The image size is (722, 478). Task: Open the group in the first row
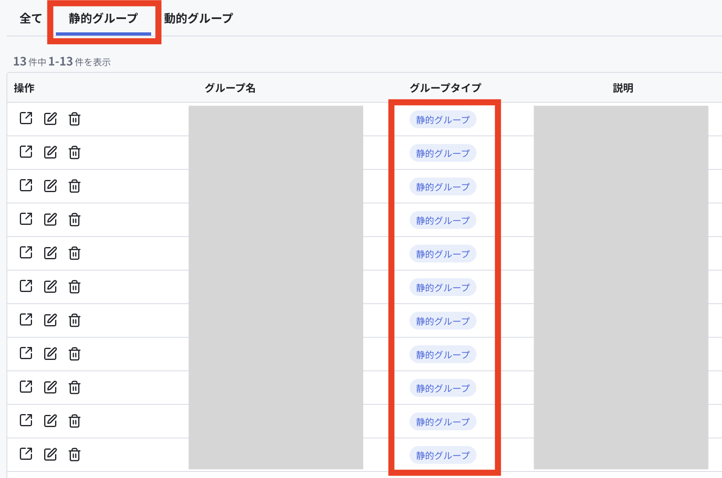pyautogui.click(x=26, y=118)
